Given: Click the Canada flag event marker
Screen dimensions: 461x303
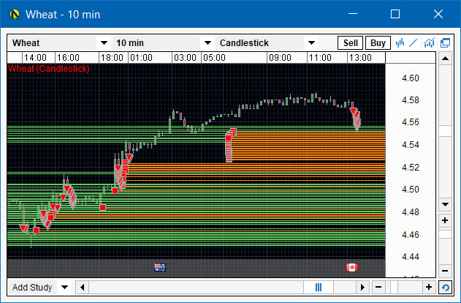Looking at the screenshot, I should (351, 268).
